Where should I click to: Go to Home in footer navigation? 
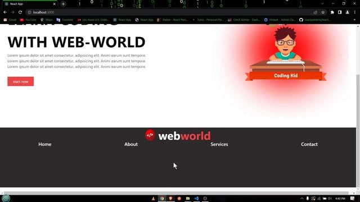[45, 144]
